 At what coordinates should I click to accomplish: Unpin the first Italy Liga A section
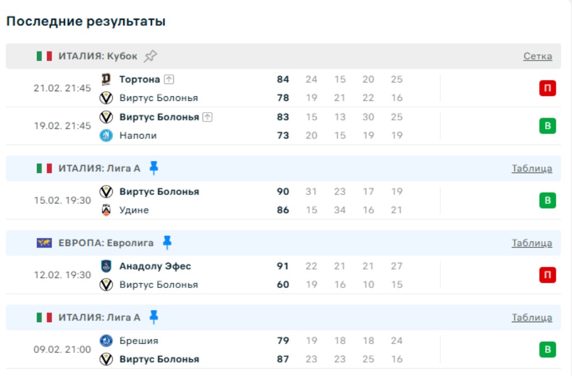click(154, 168)
